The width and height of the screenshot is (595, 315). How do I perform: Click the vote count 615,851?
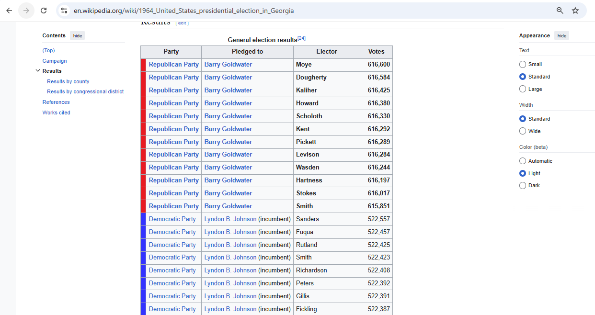point(379,206)
